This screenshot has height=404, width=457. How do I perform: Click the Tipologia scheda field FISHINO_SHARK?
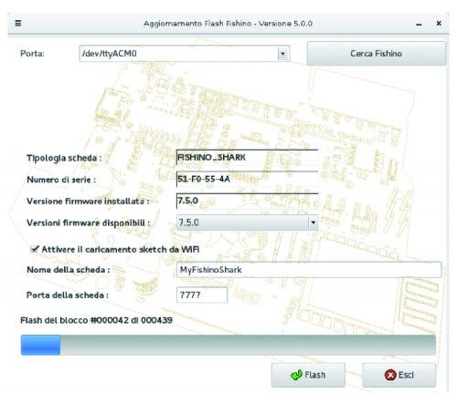coord(247,158)
